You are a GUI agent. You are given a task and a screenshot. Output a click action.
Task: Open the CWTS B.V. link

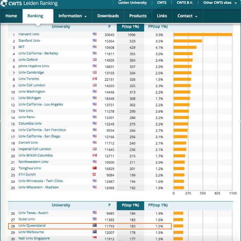coord(185,2)
